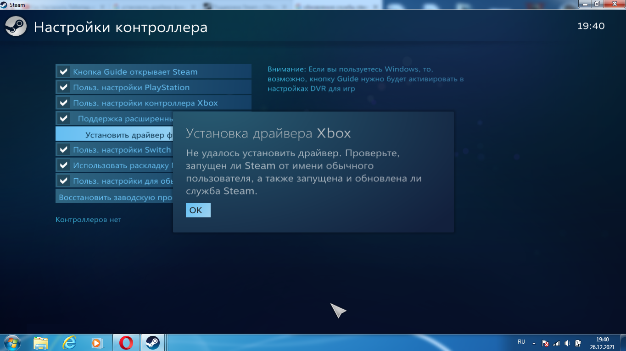Click the Не удалось установить драйвер message
The width and height of the screenshot is (626, 351).
(304, 172)
